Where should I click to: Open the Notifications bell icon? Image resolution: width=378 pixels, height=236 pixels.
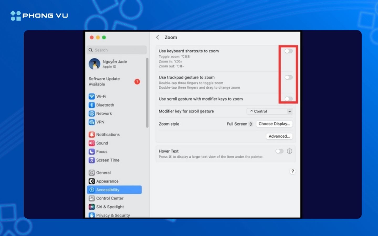click(x=92, y=135)
